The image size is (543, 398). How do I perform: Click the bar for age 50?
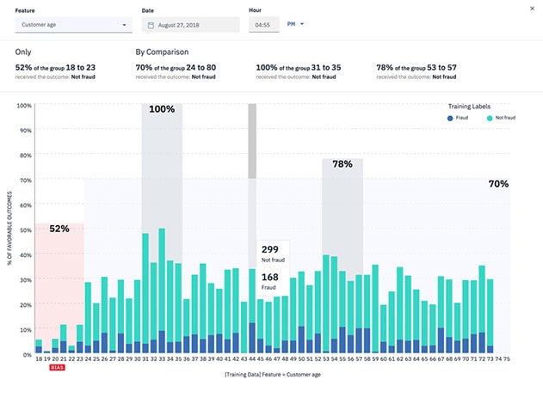(301, 312)
